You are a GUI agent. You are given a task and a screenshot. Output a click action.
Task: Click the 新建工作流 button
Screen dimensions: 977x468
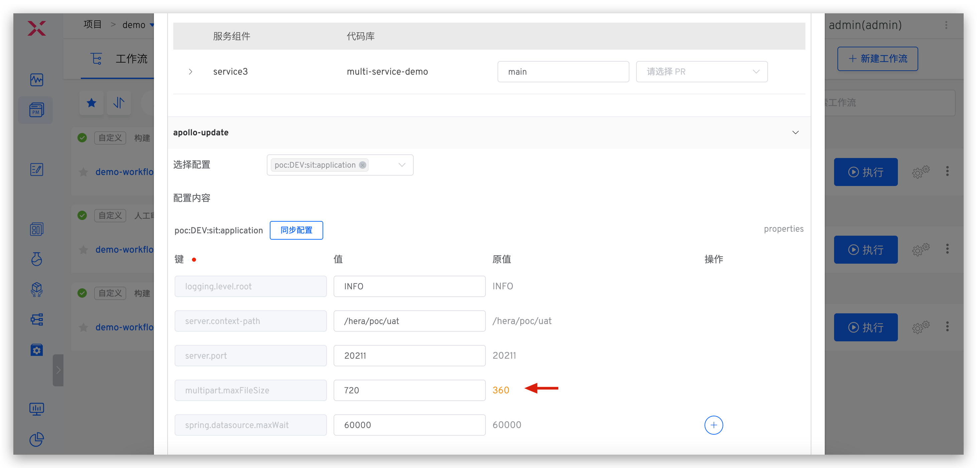click(x=877, y=59)
